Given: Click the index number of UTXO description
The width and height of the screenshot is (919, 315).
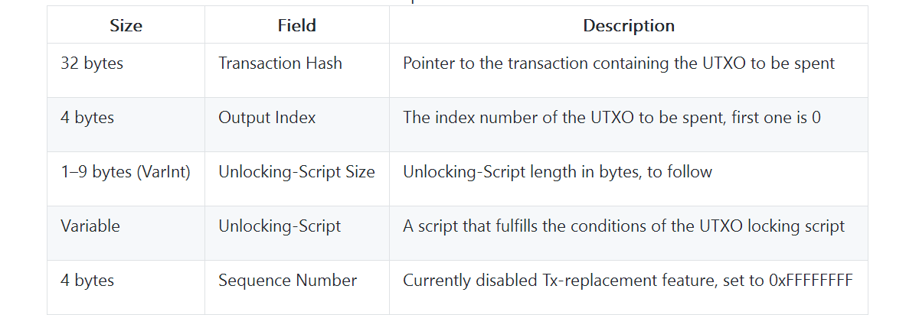Looking at the screenshot, I should [x=612, y=118].
